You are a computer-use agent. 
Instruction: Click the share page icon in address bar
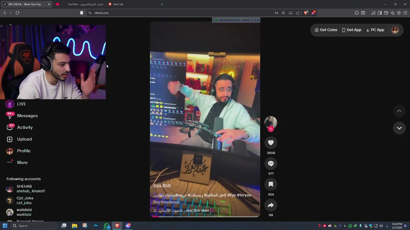(298, 13)
